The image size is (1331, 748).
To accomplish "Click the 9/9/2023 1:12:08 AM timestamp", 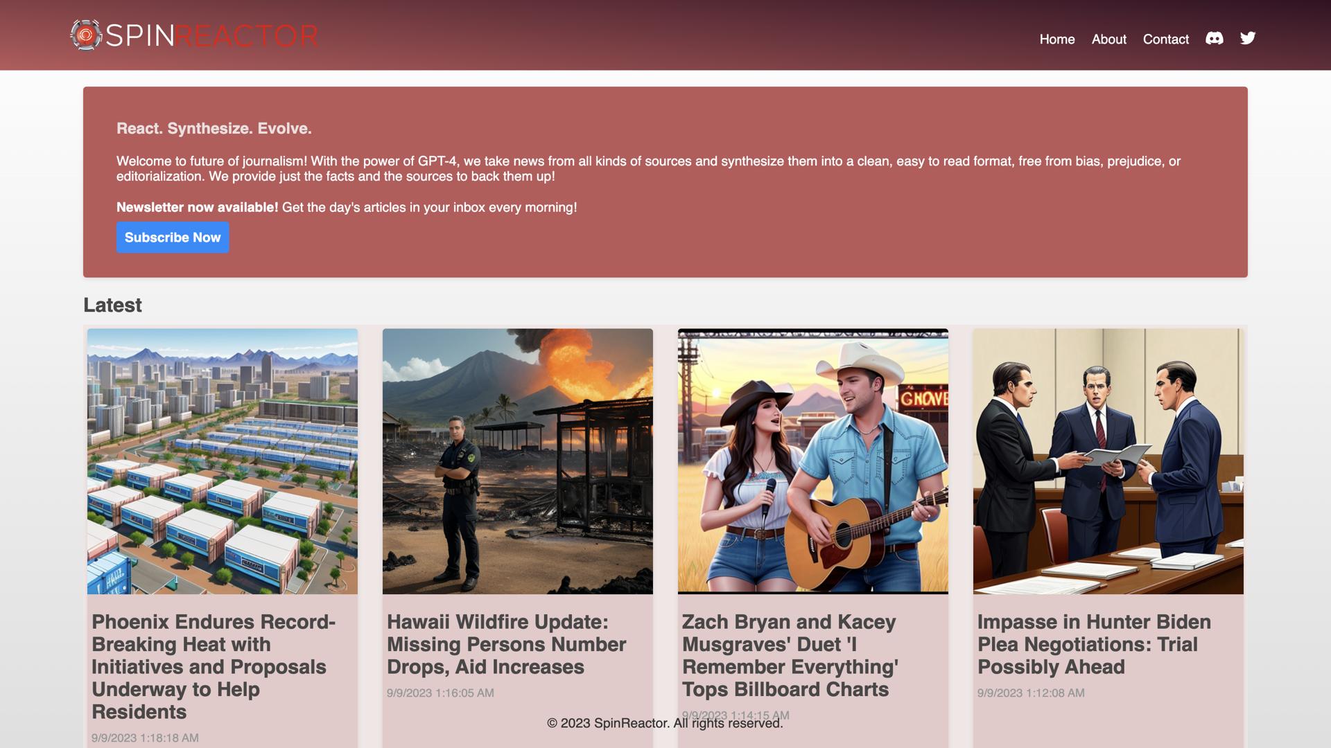I will point(1031,693).
